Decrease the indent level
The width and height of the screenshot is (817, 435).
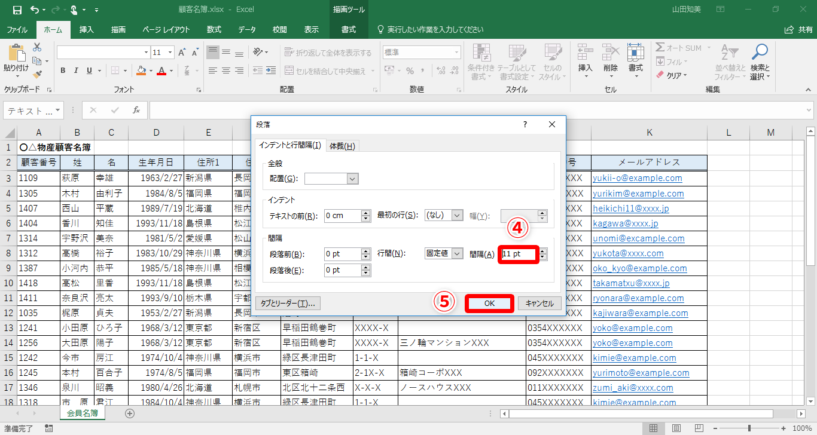tap(258, 71)
